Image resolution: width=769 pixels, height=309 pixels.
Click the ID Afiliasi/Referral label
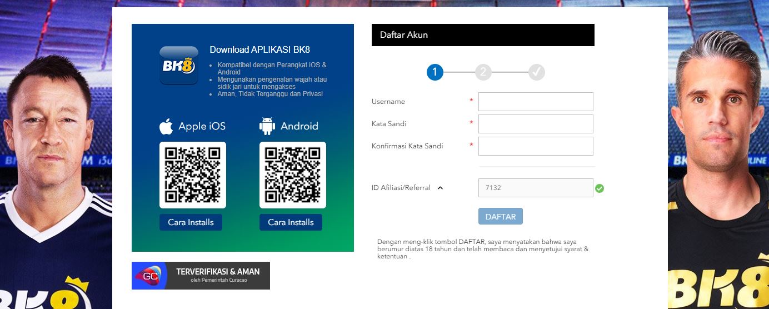pos(401,188)
